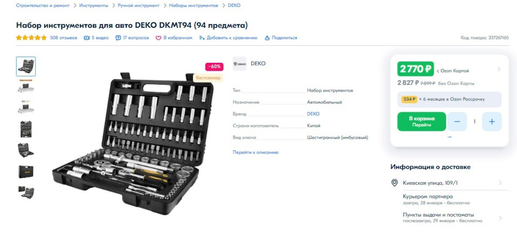517x244 pixels.
Task: Decrease quantity with the minus button
Action: tap(457, 122)
